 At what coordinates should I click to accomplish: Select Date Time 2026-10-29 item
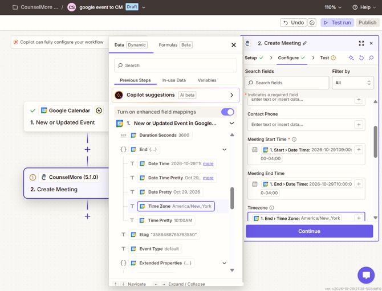177,164
